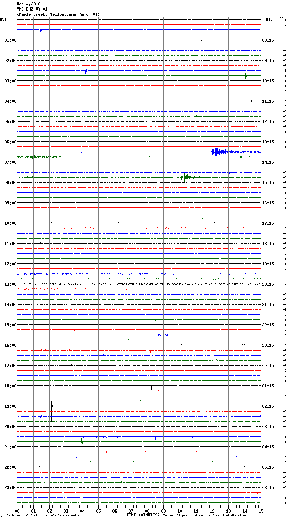Click the 14:15 UTC time label
288x520 pixels.
[x=268, y=162]
